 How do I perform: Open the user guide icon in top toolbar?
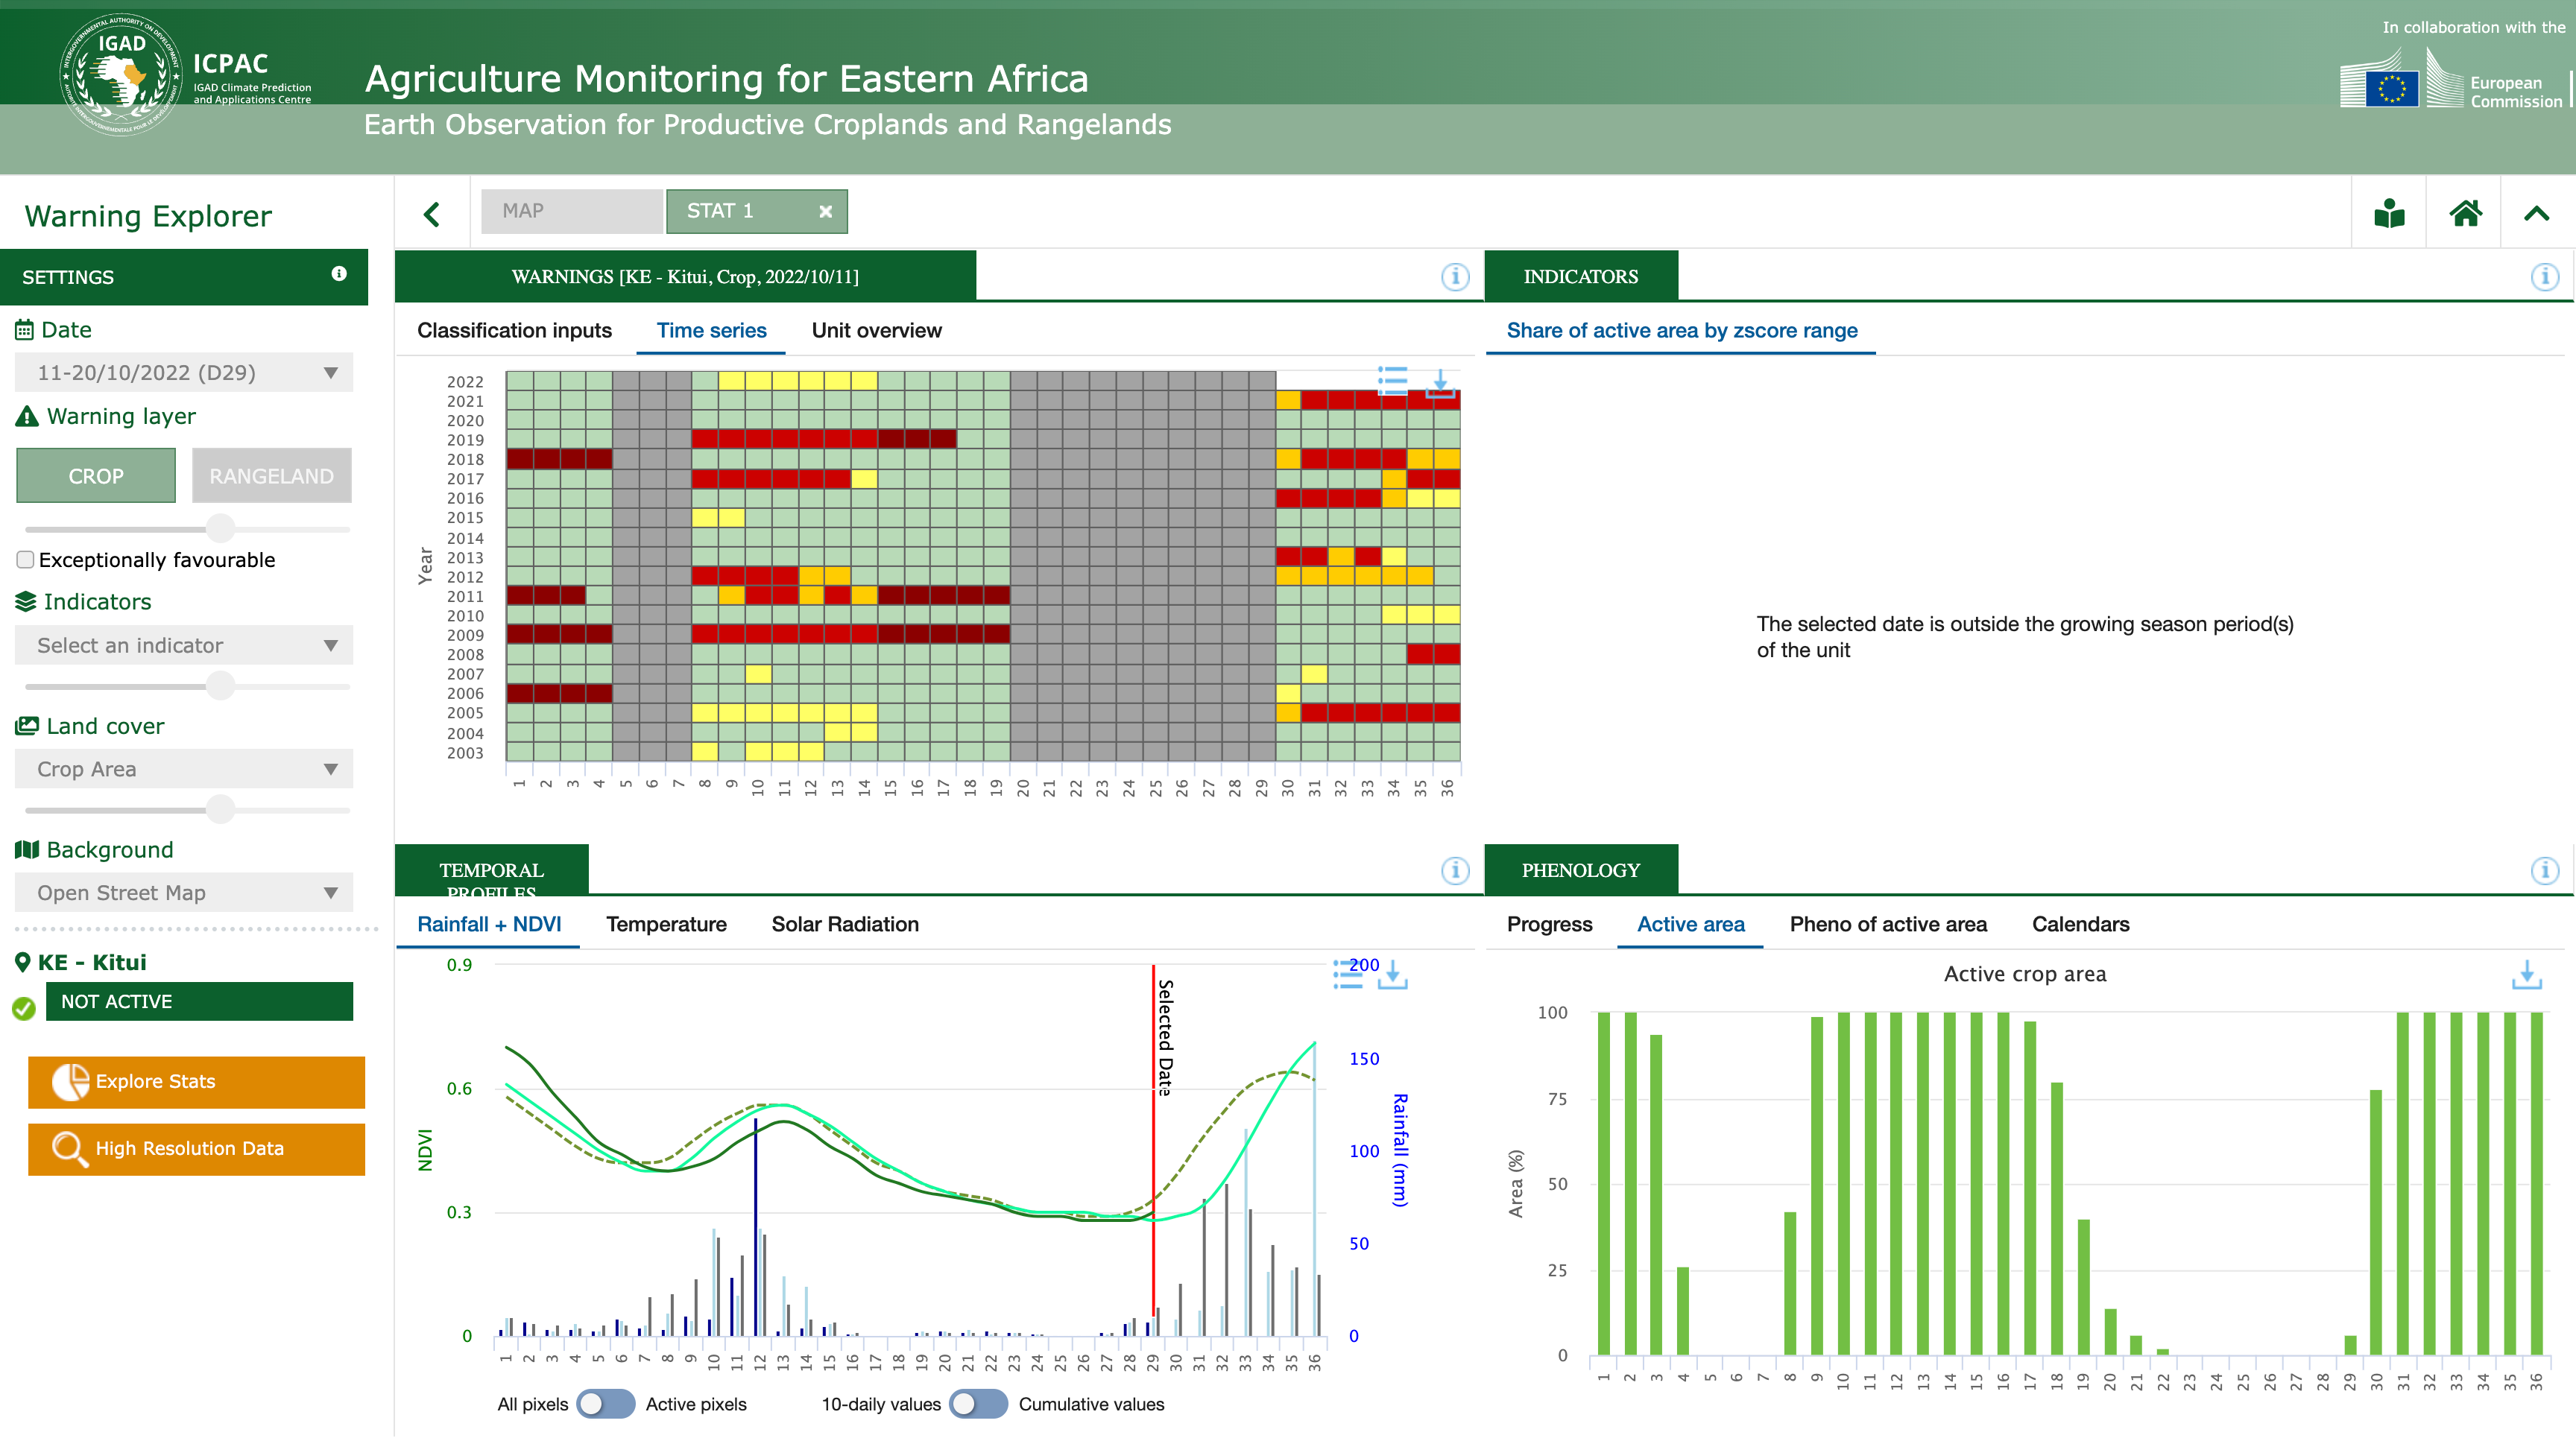tap(2390, 212)
